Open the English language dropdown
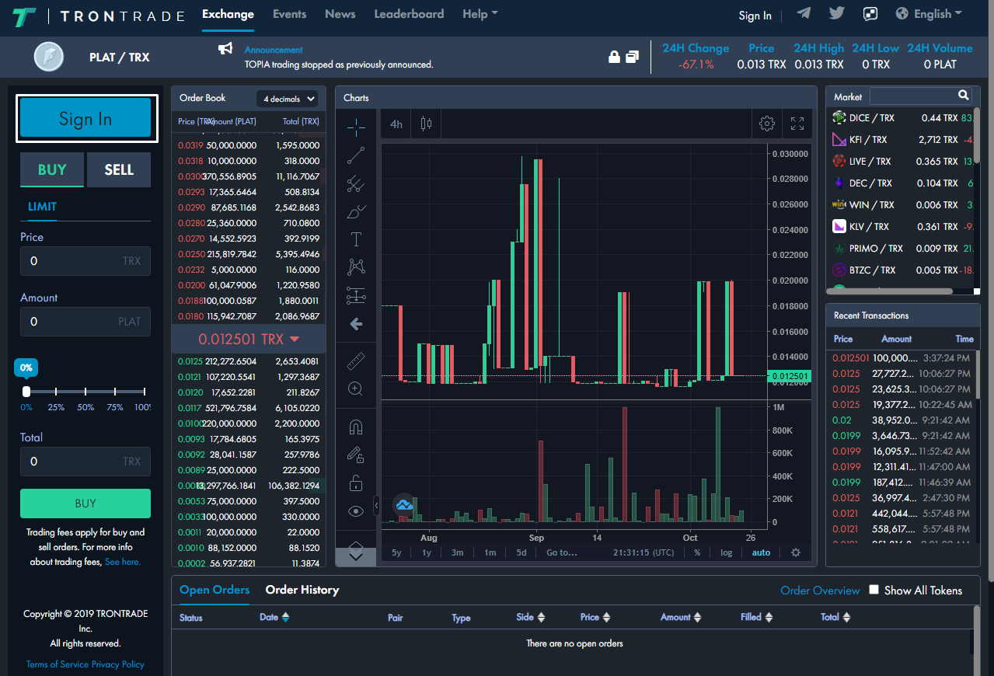Screen dimensions: 994x676 coord(929,14)
